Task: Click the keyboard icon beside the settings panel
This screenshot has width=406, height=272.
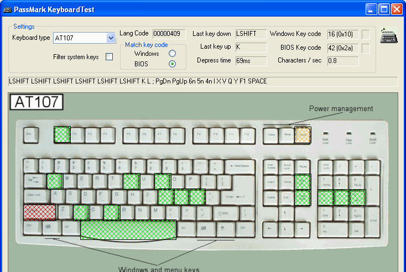Action: [x=389, y=36]
